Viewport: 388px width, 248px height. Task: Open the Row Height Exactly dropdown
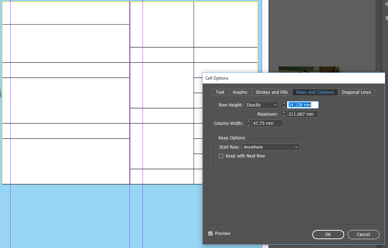262,105
